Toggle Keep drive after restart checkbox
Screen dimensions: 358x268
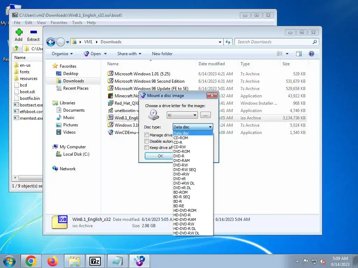[147, 148]
